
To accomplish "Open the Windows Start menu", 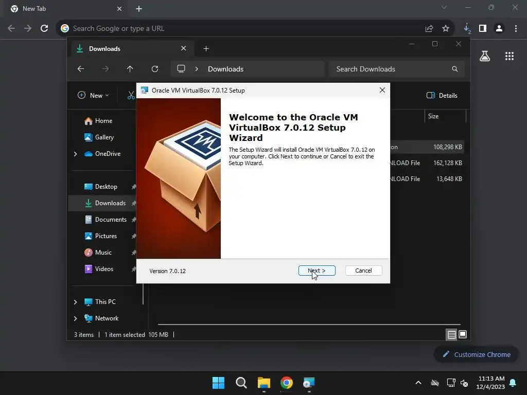I will click(x=218, y=383).
